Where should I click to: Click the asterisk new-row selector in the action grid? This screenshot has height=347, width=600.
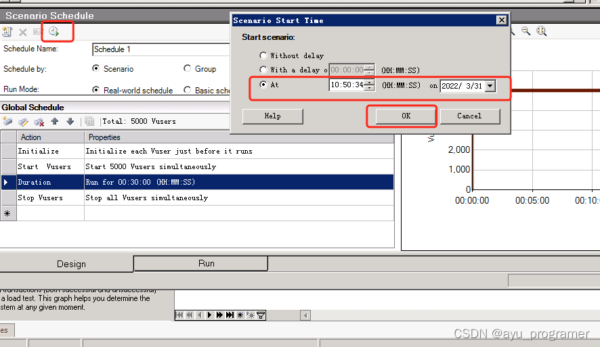point(8,213)
